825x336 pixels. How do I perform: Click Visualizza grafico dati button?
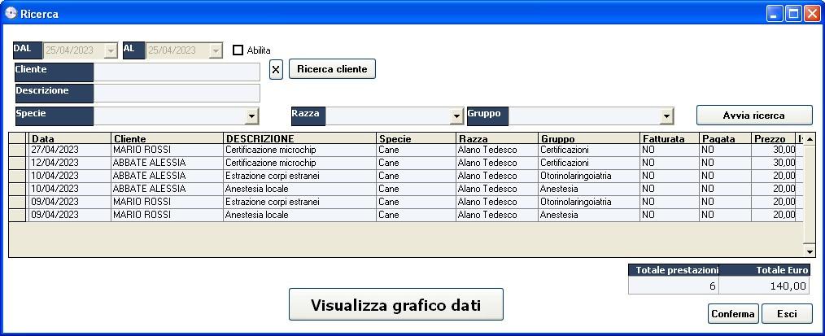tap(395, 305)
